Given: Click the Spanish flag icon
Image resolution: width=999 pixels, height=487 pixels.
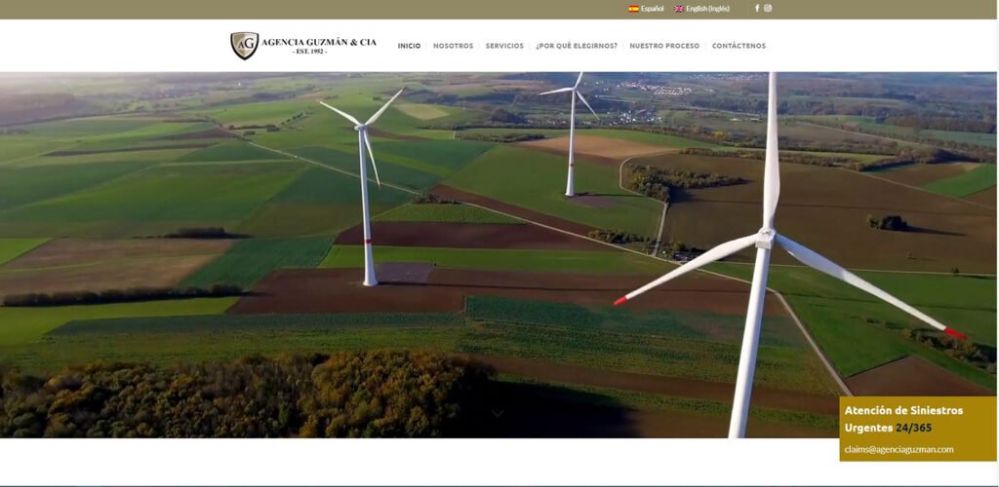Looking at the screenshot, I should [633, 9].
